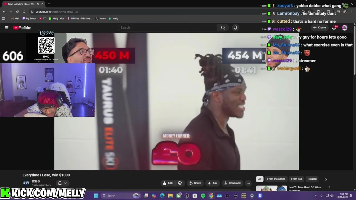Select the From KSI chip
Screen dimensions: 356x200
click(x=296, y=179)
